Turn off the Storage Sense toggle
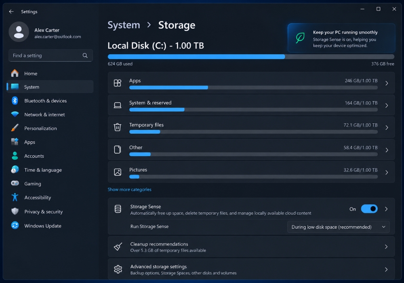This screenshot has height=283, width=404. pyautogui.click(x=369, y=209)
